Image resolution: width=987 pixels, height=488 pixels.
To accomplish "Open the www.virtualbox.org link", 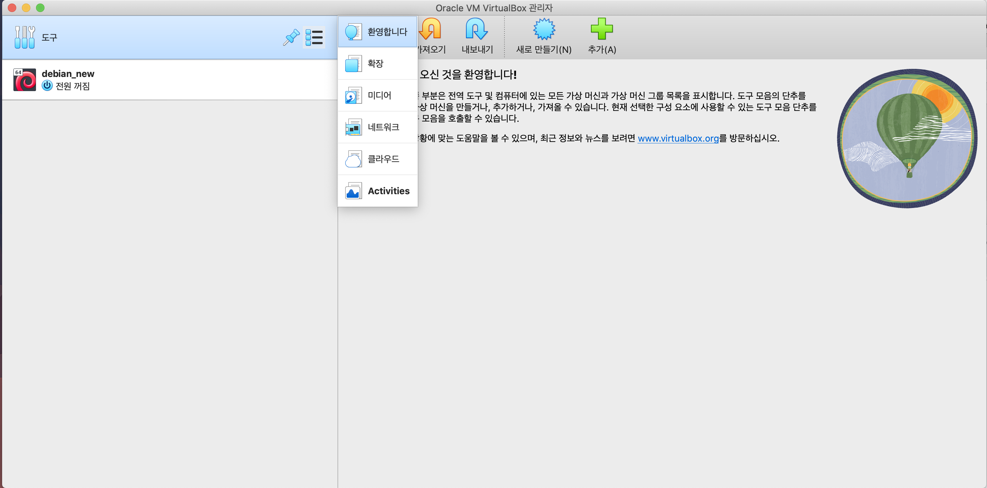I will coord(678,138).
